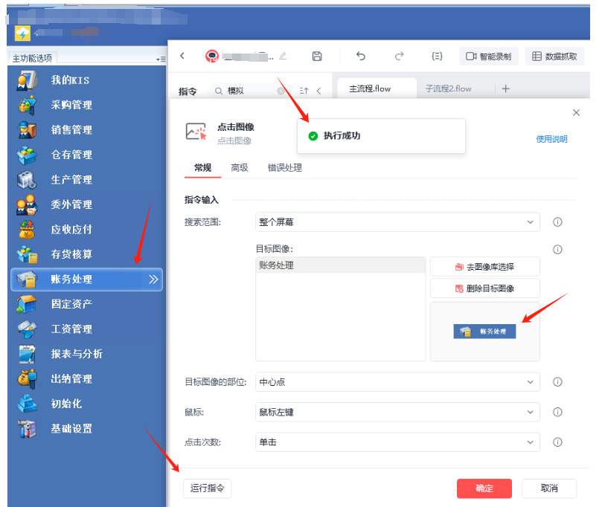
Task: Switch to the 错误处理 tab
Action: tap(285, 167)
